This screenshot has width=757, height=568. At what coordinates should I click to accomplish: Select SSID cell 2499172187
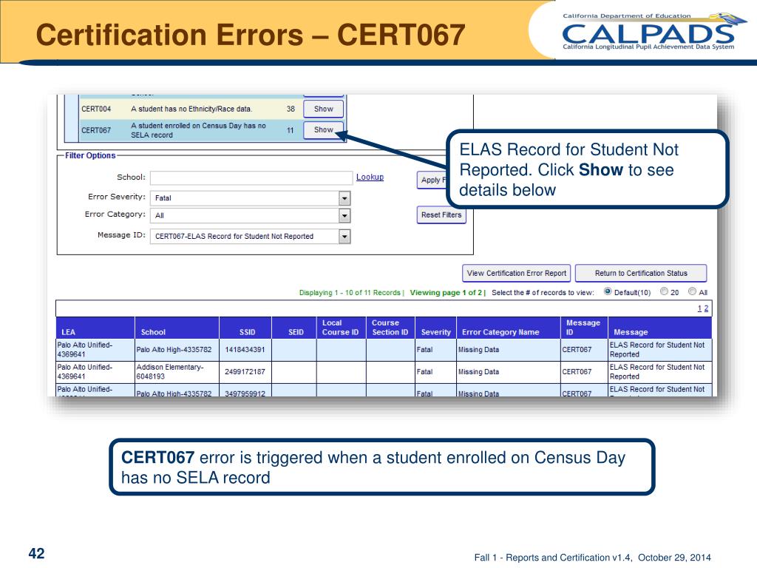pos(245,372)
